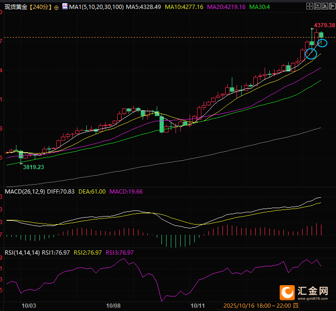Screen dimensions: 336x311
Task: Click the 汇金网 orange logo icon
Action: click(x=287, y=293)
